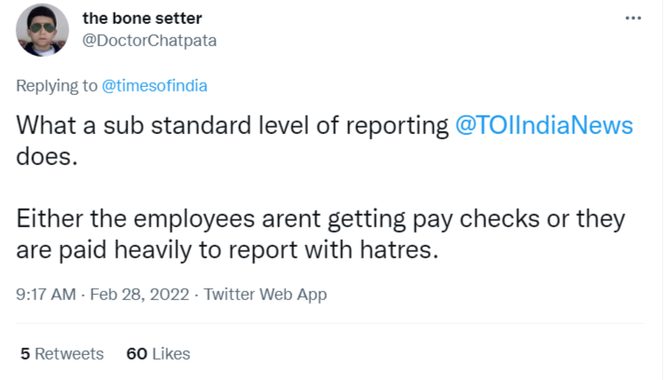Open "the bone setter" display name

tap(141, 18)
